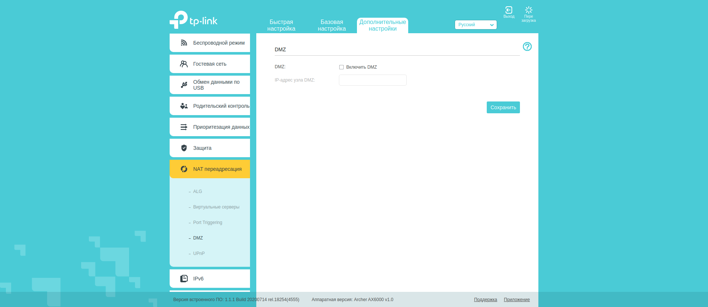Viewport: 708px width, 307px height.
Task: Expand Обмен данными по USB section
Action: tap(210, 85)
